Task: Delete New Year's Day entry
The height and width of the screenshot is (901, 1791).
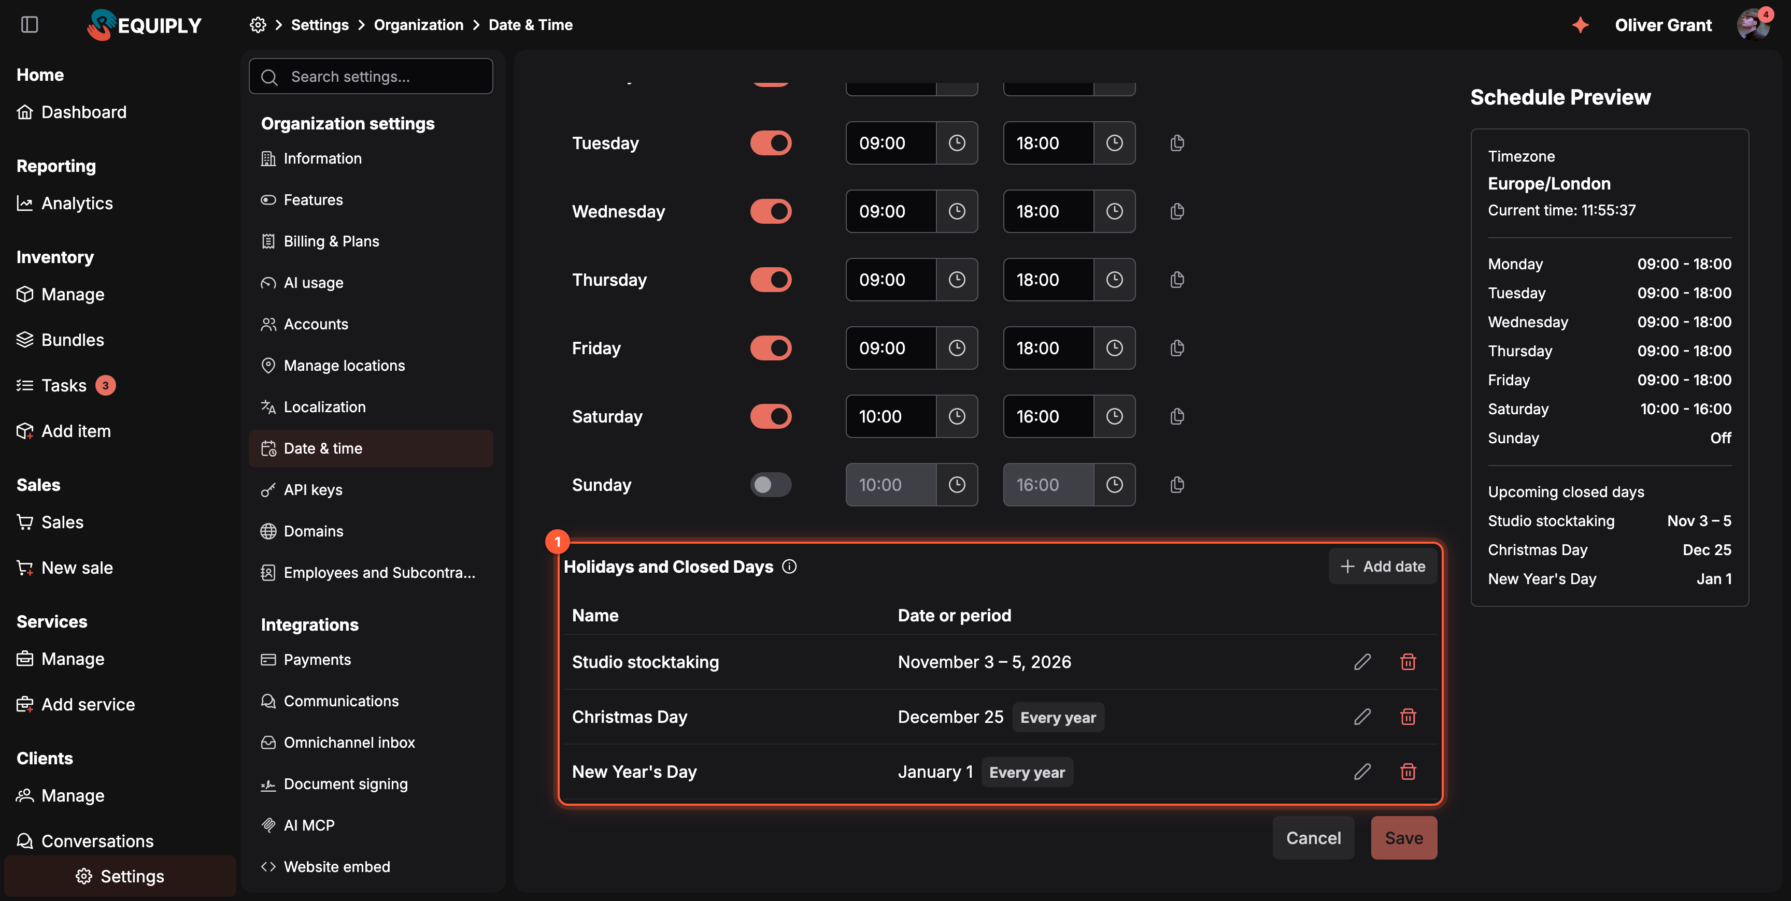Action: (x=1408, y=772)
